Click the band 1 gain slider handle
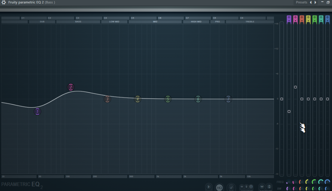The image size is (332, 191). (289, 111)
